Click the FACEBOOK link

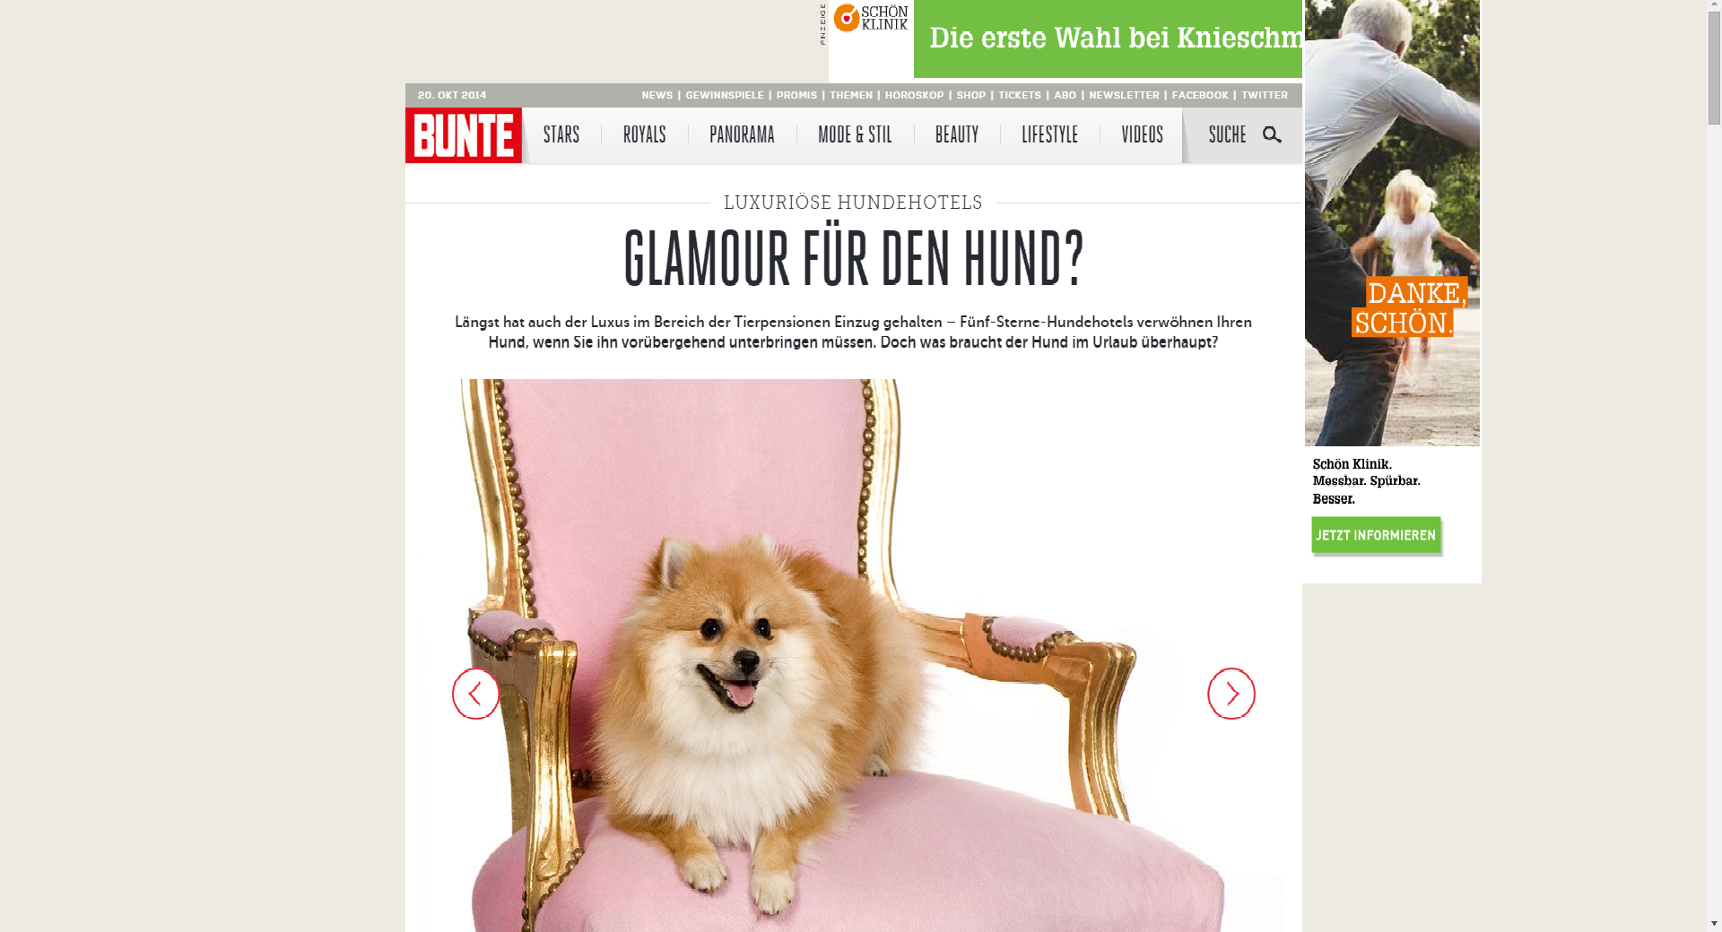(1200, 95)
